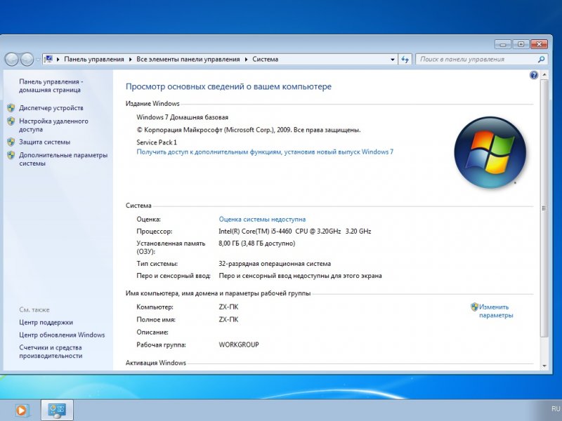Open Настройка удаленного доступа link

point(53,126)
